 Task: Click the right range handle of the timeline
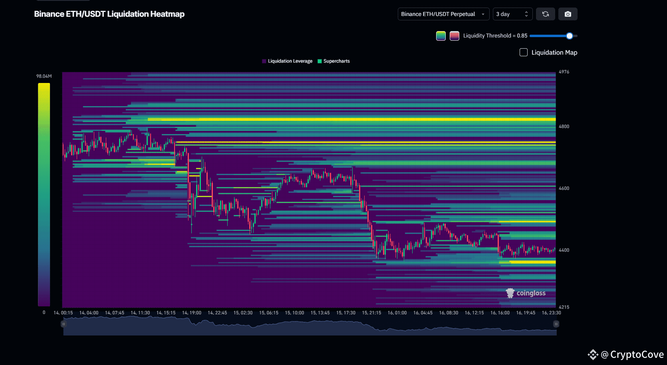556,324
